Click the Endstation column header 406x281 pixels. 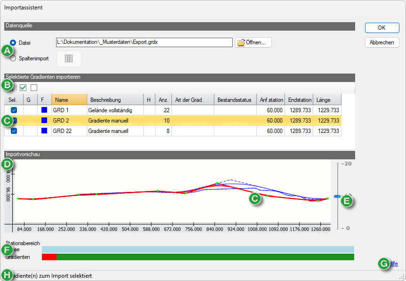pyautogui.click(x=299, y=100)
